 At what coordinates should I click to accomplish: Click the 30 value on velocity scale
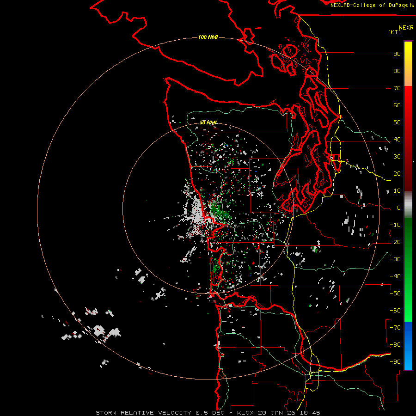coord(397,157)
